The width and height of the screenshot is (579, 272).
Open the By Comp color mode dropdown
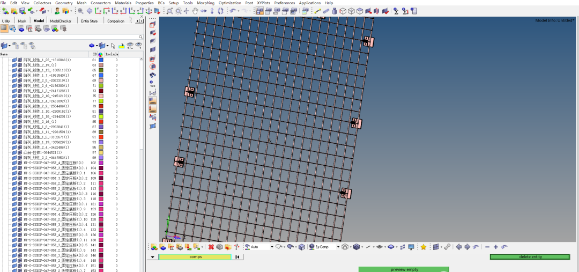click(x=338, y=247)
